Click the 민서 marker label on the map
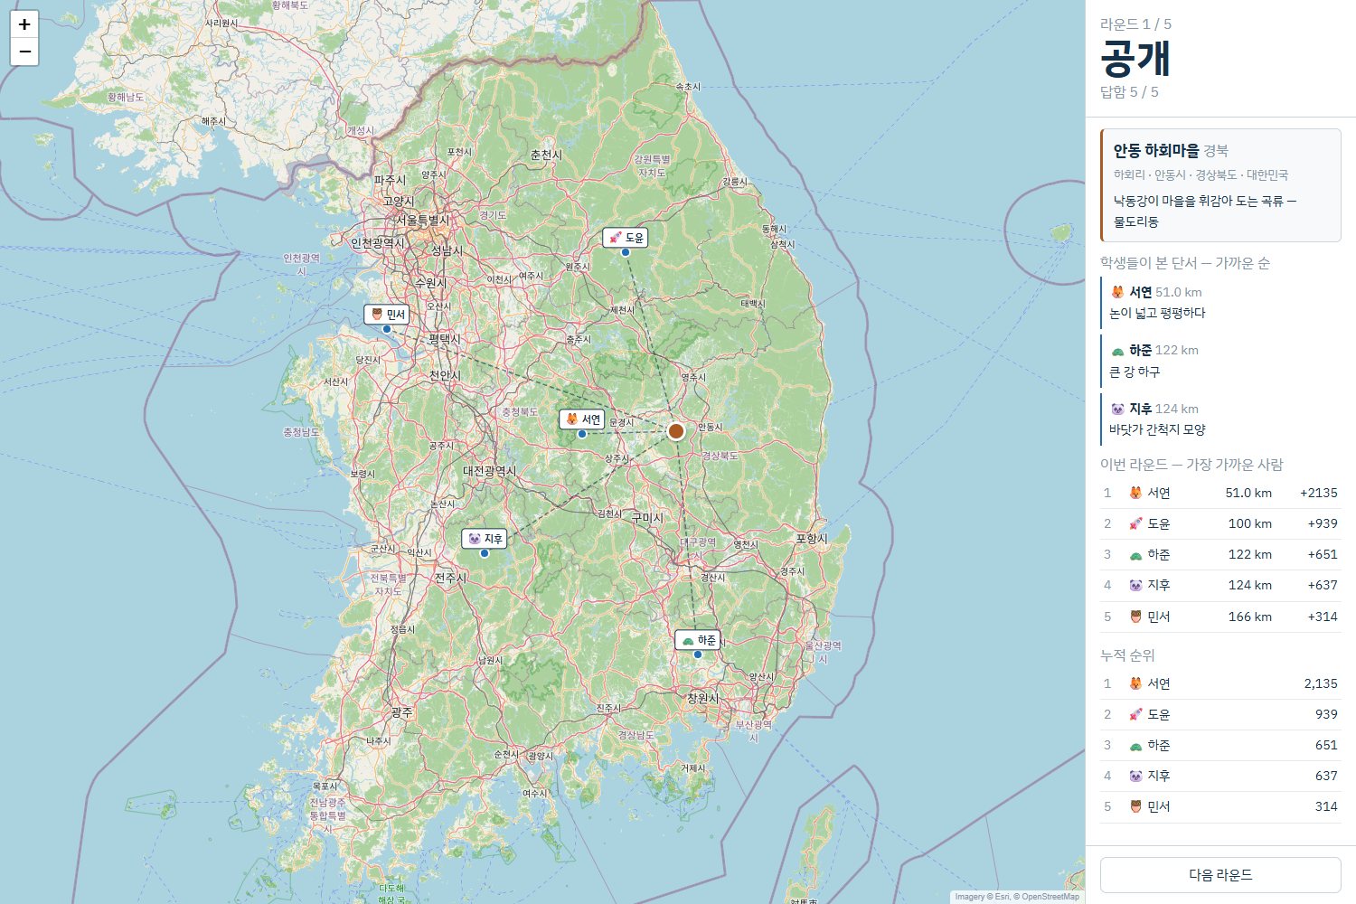The image size is (1356, 904). pyautogui.click(x=387, y=315)
